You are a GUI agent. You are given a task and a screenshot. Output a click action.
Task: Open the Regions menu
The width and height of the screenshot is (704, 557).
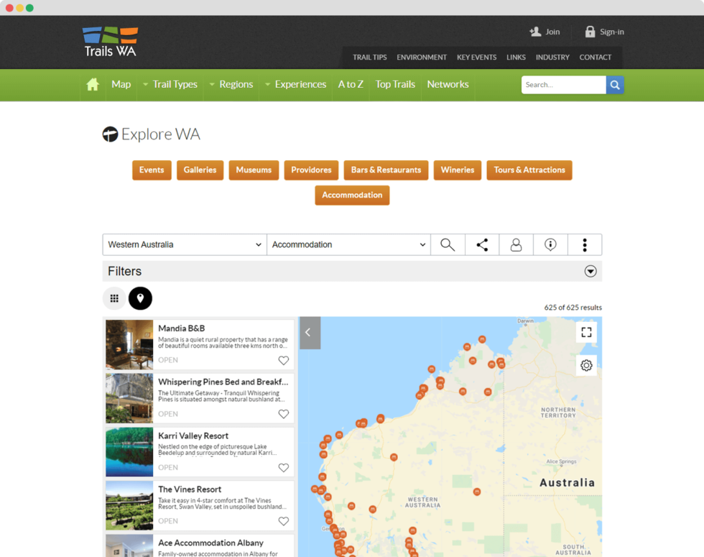point(236,85)
